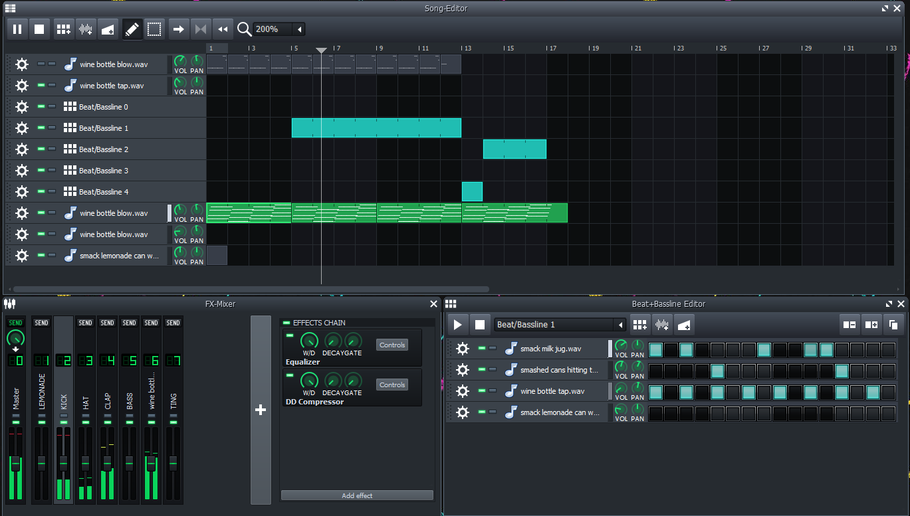The height and width of the screenshot is (516, 910).
Task: Click VOL knob of wine bottle tap.wav in Song-Editor
Action: [x=181, y=82]
